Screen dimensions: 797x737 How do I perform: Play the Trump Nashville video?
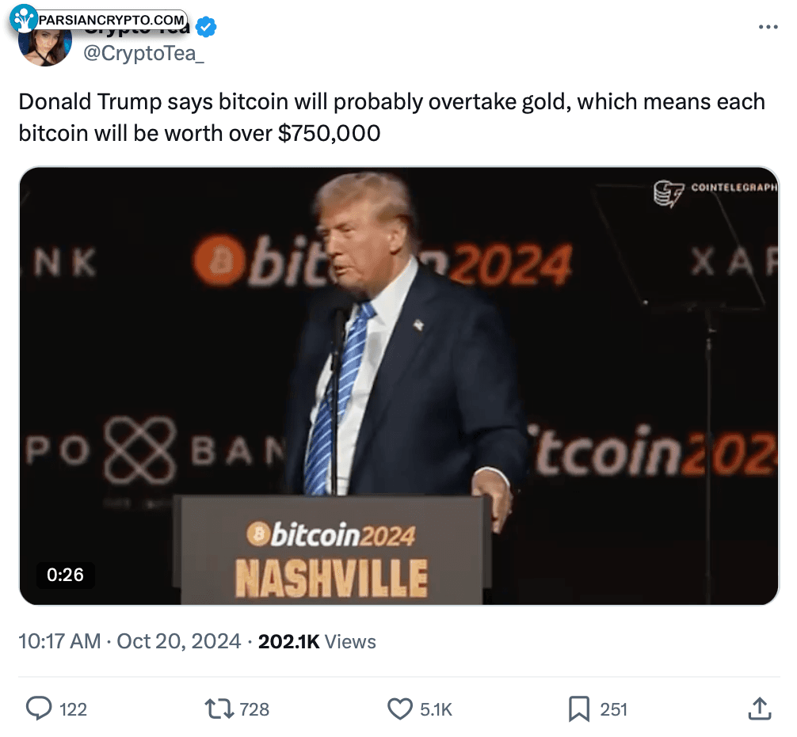coord(399,386)
